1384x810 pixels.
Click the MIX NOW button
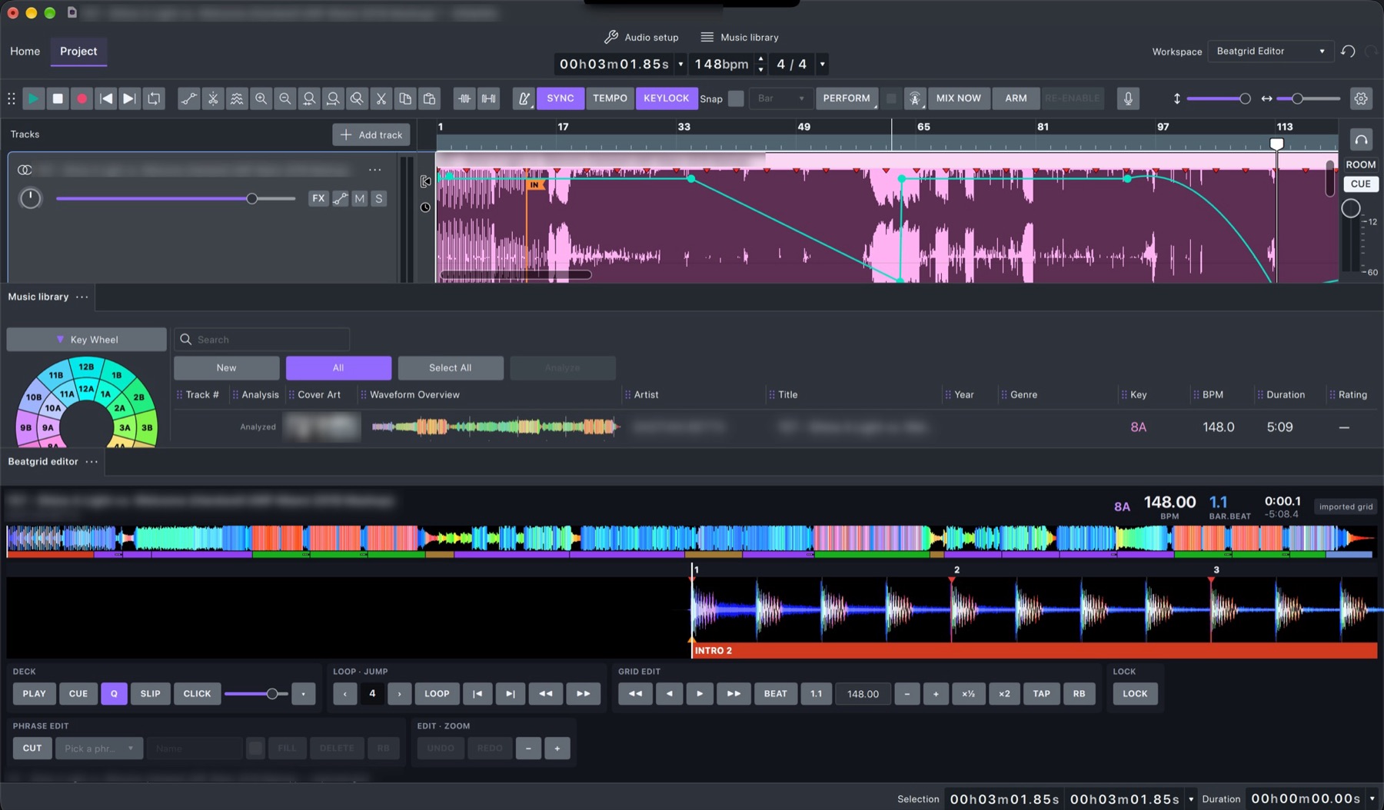[x=958, y=98]
